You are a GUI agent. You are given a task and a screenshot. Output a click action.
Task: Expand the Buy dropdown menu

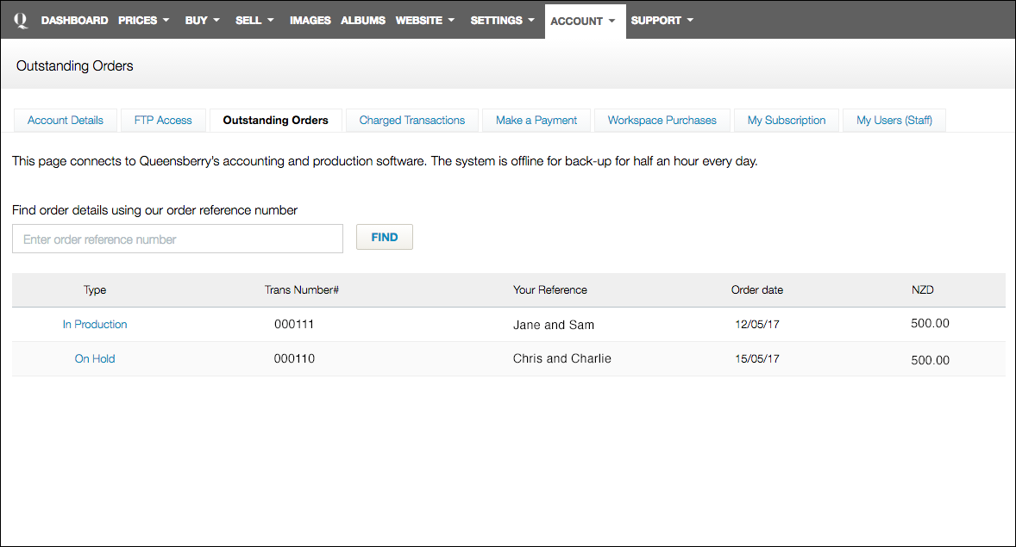pyautogui.click(x=203, y=21)
